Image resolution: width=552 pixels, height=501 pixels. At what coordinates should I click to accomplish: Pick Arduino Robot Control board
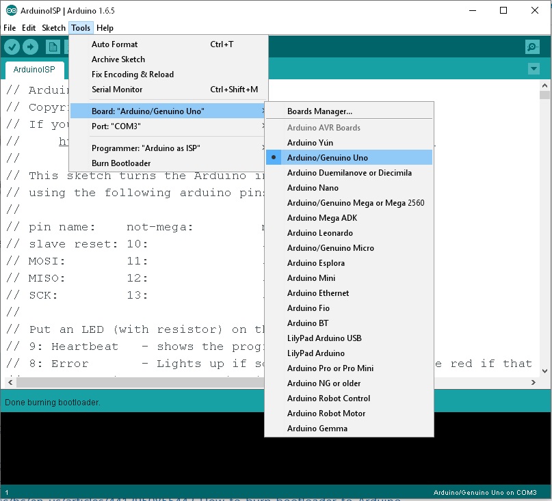(349, 398)
